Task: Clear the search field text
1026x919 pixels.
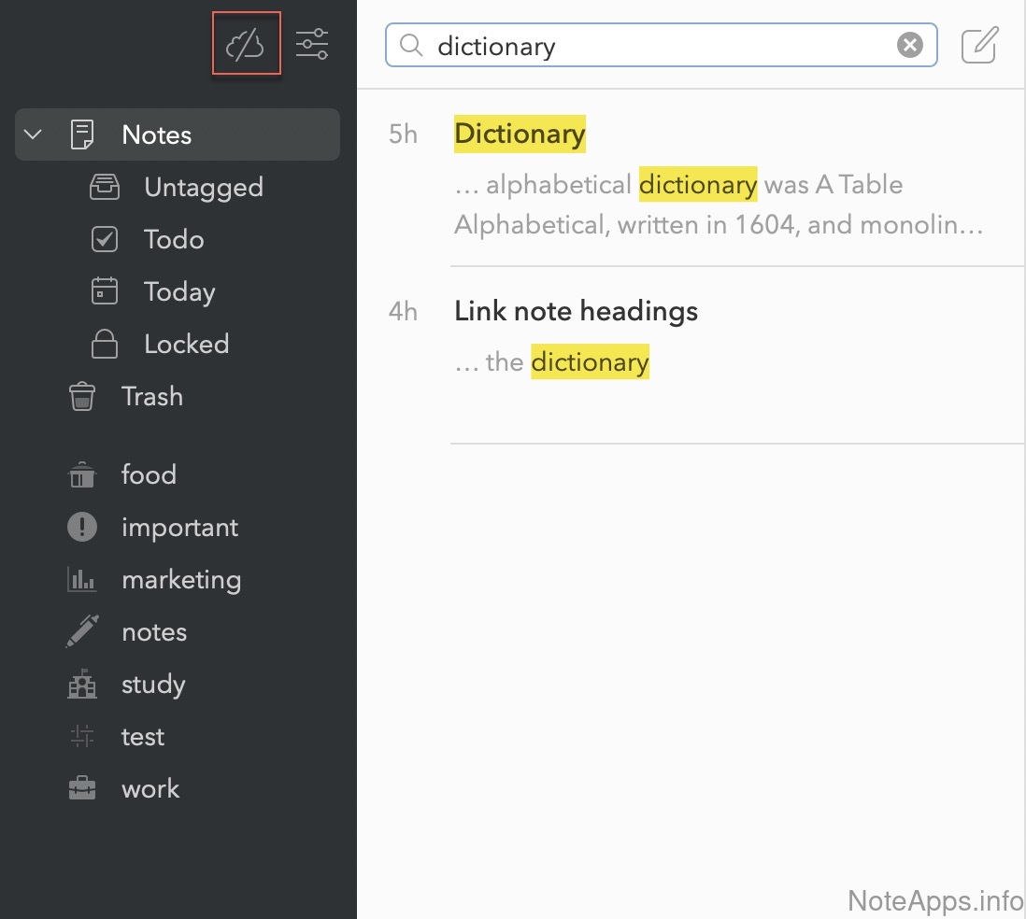Action: pos(909,45)
